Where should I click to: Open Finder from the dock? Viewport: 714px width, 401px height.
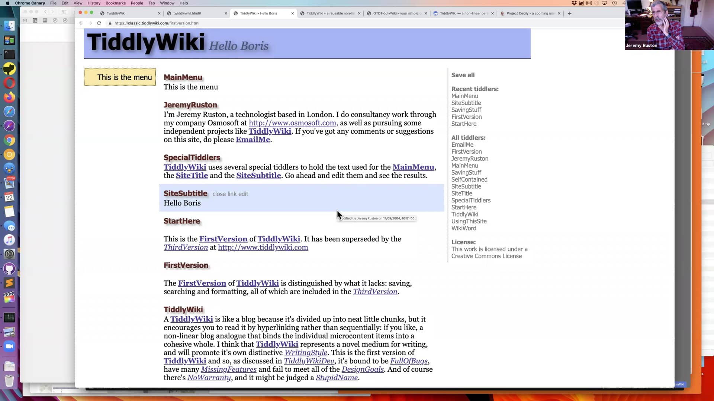pos(9,25)
